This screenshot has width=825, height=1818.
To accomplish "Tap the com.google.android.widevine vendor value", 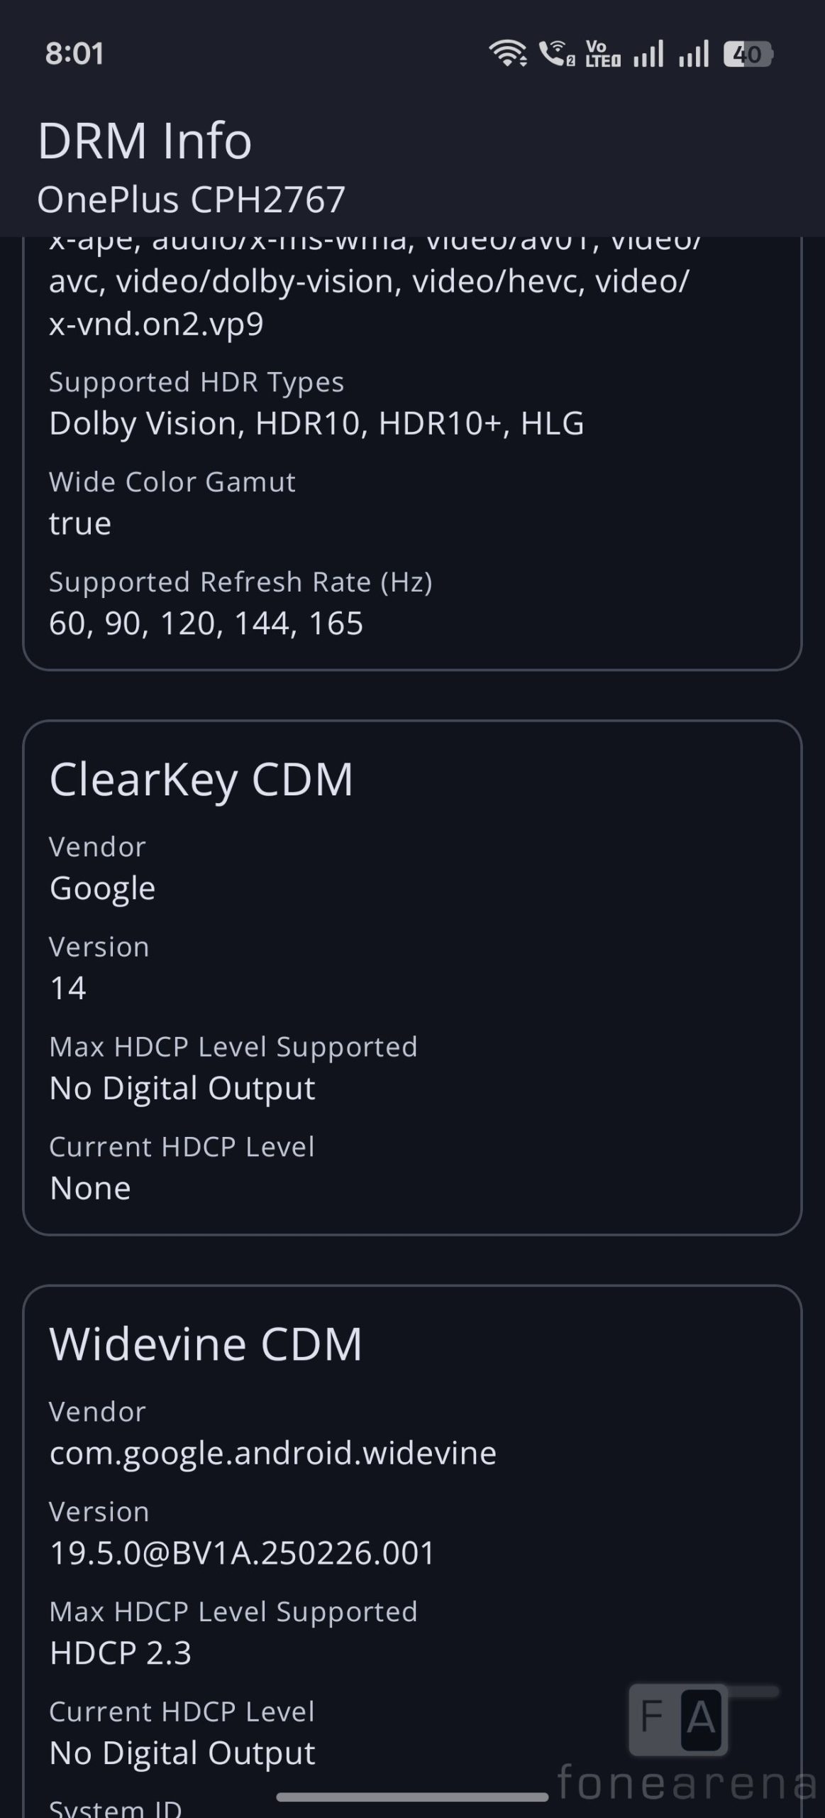I will coord(272,1452).
